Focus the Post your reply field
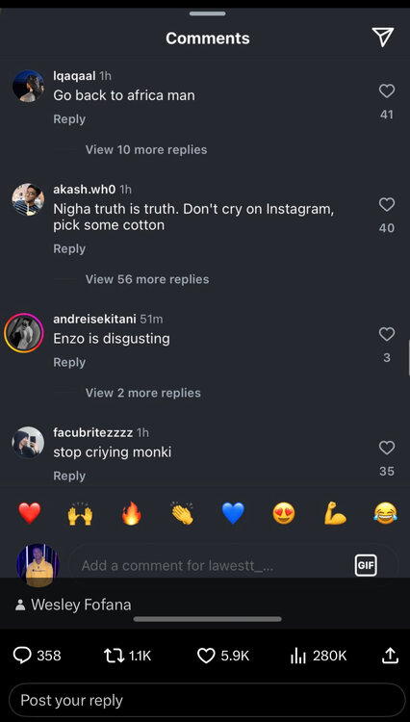The image size is (410, 722). (x=207, y=701)
